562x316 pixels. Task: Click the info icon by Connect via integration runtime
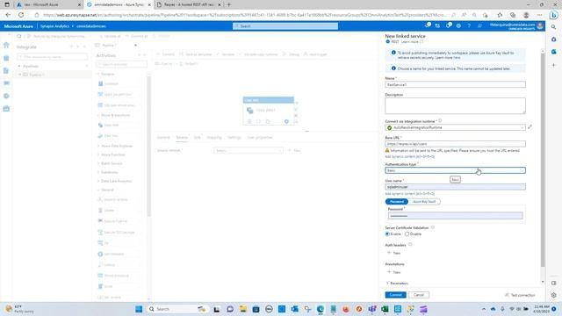[x=440, y=121]
